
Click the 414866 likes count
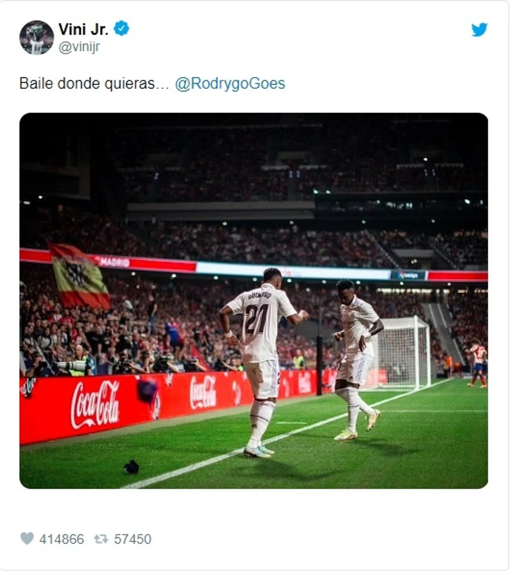(x=61, y=539)
